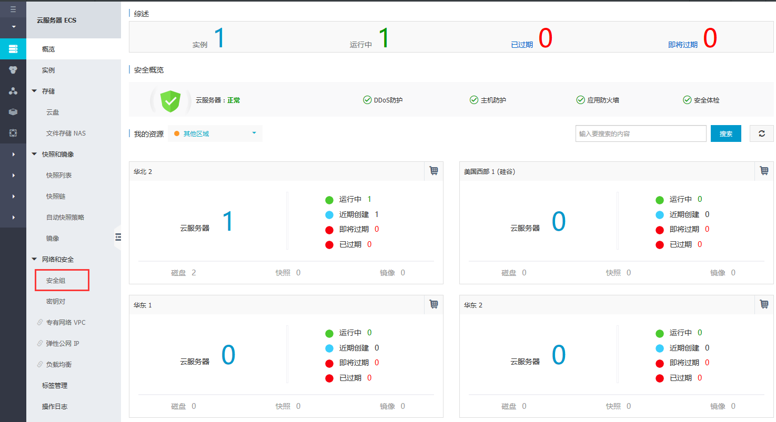Open 云盘 under storage
The height and width of the screenshot is (422, 776).
point(53,112)
